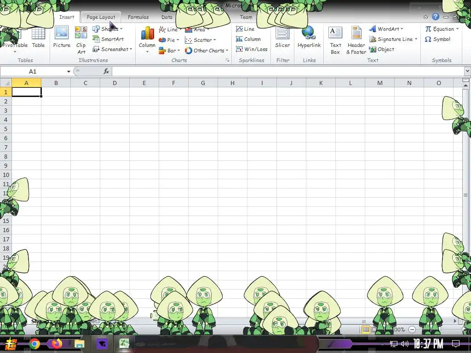
Task: Insert a Table from the Tables group
Action: click(x=38, y=37)
